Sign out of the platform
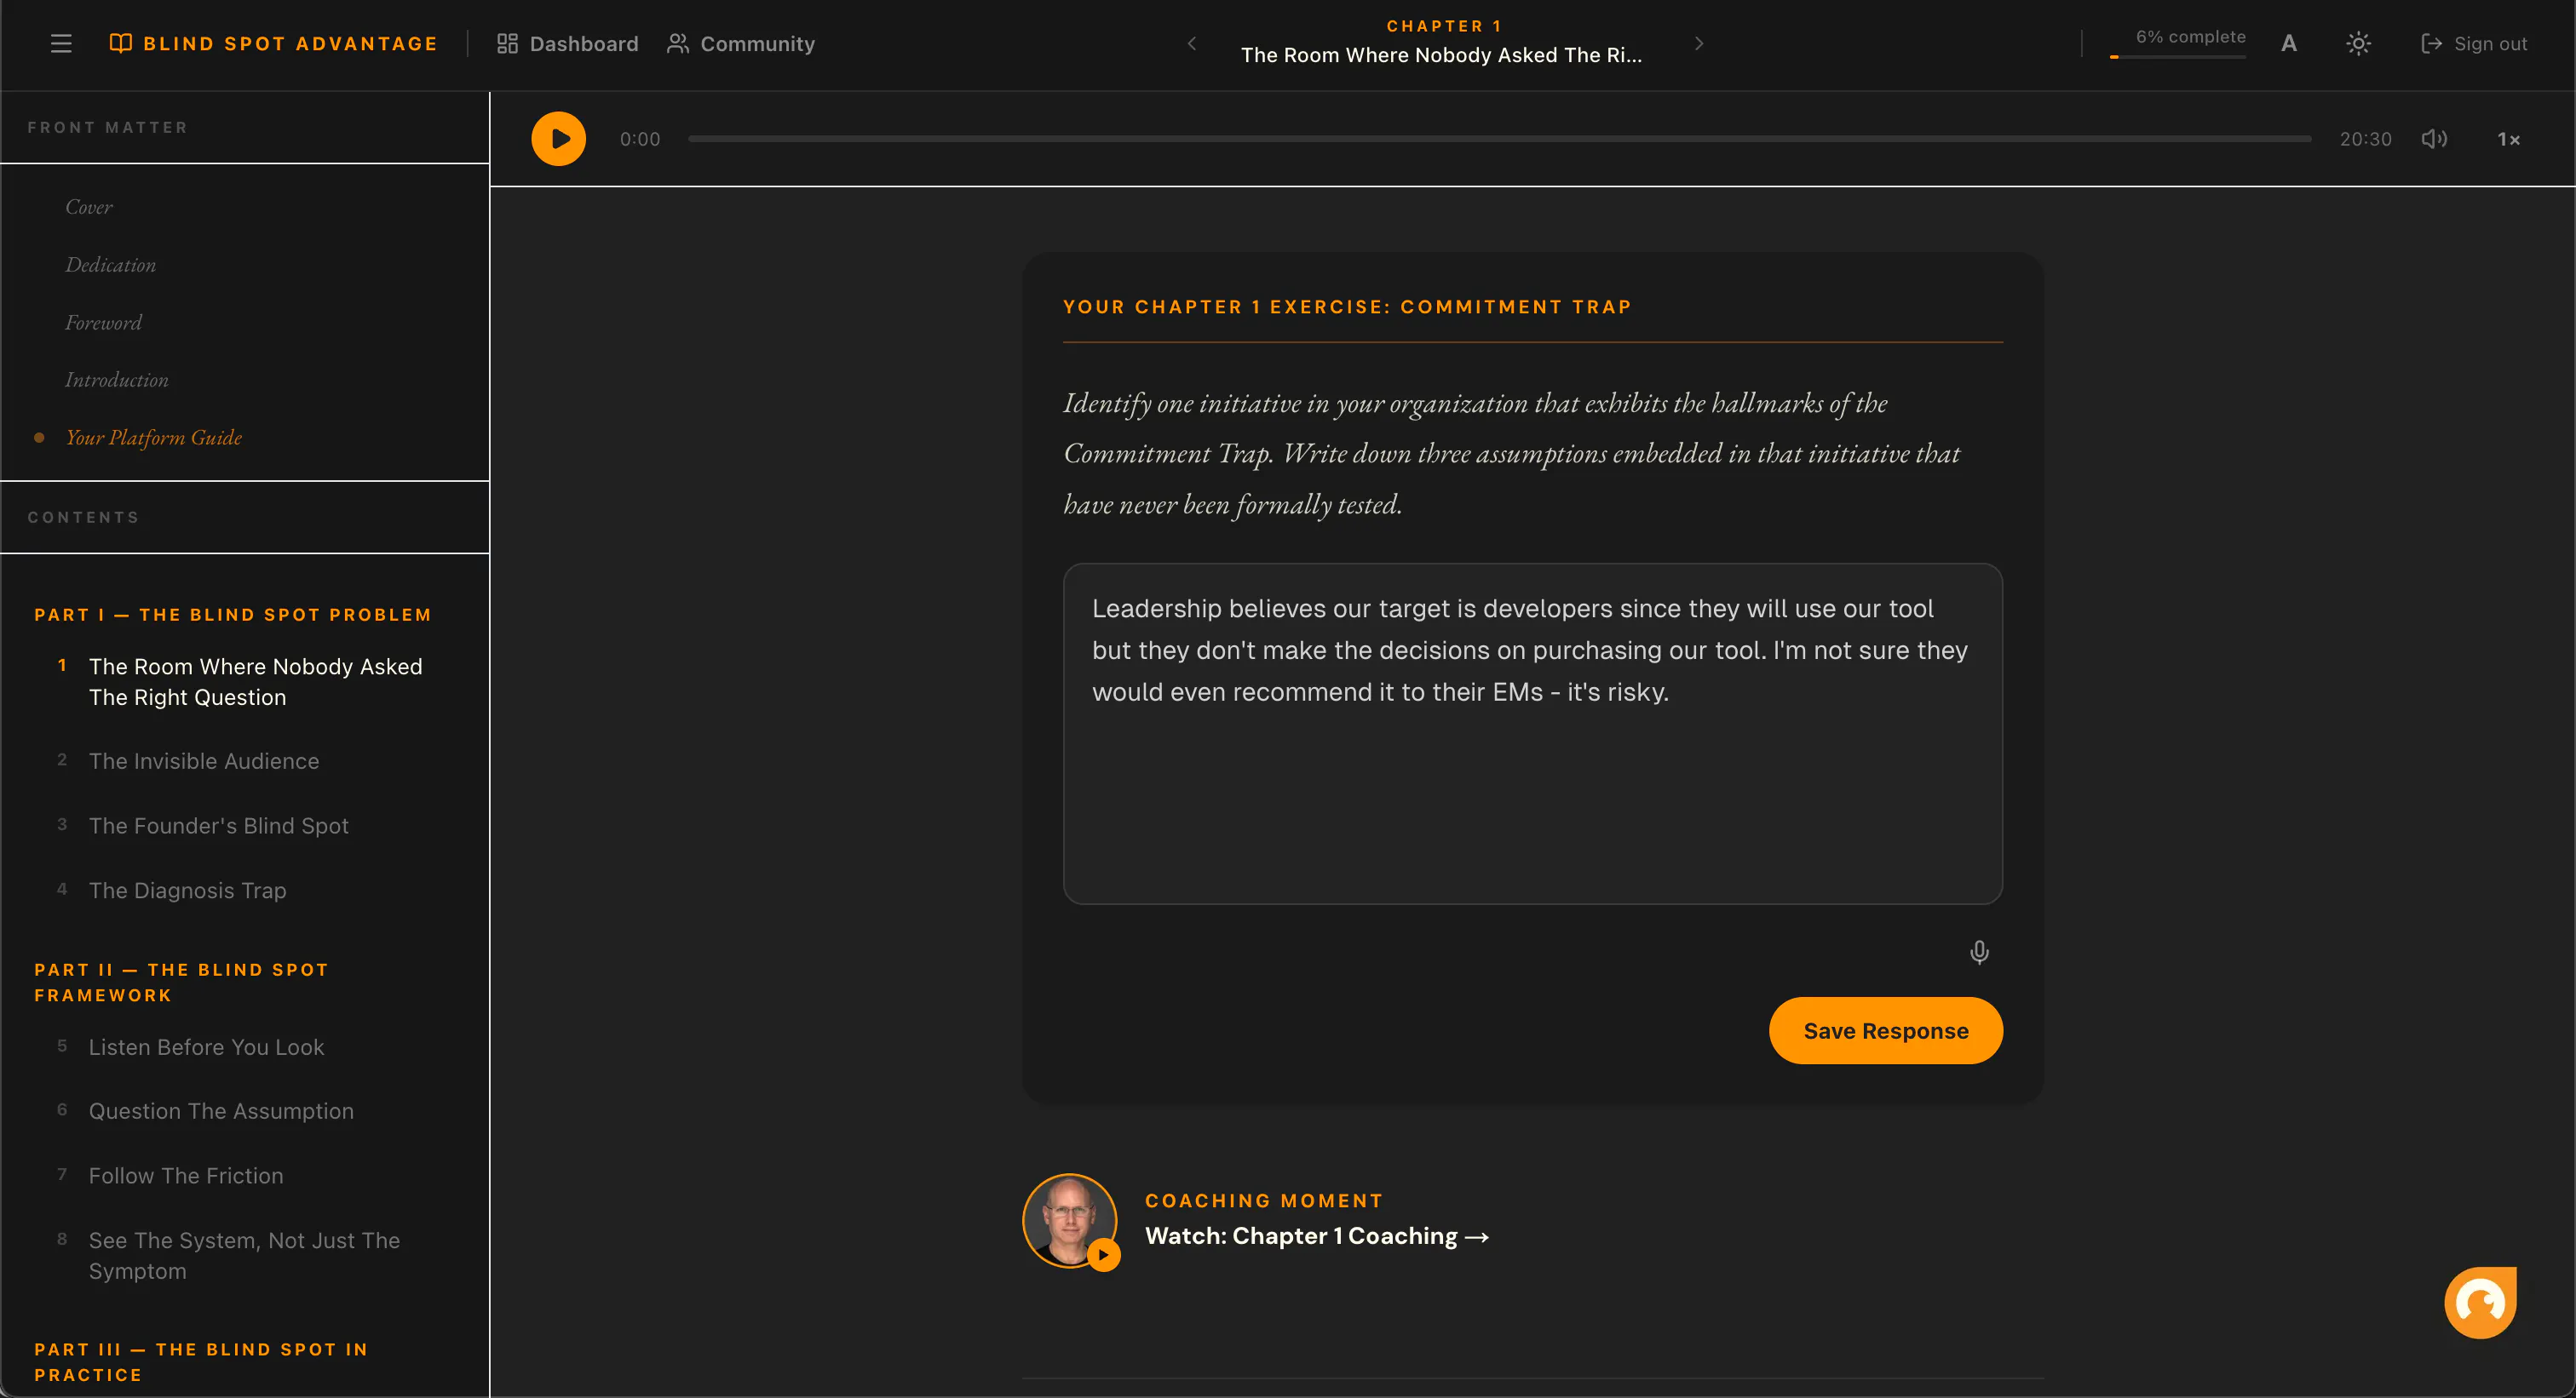The width and height of the screenshot is (2576, 1398). [2473, 44]
